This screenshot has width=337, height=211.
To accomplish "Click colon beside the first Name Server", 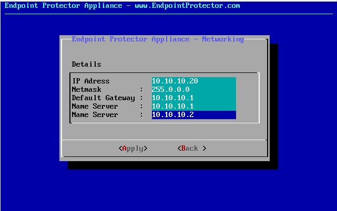I will [141, 106].
